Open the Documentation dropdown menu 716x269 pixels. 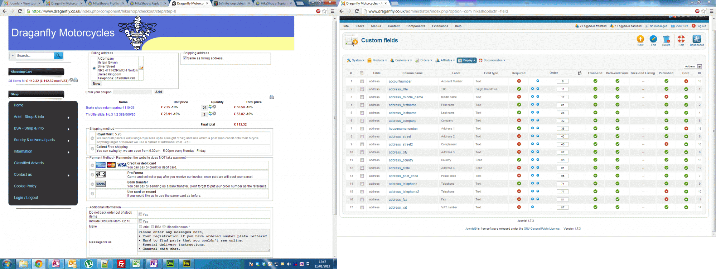(x=492, y=60)
